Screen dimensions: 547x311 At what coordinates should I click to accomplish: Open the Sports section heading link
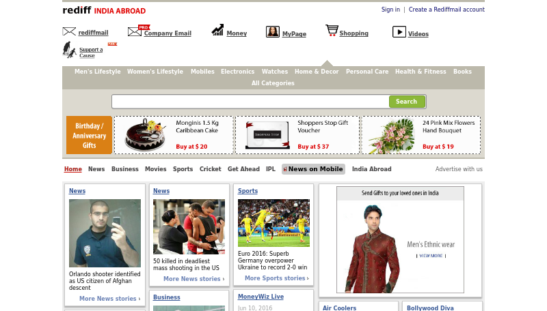[248, 191]
